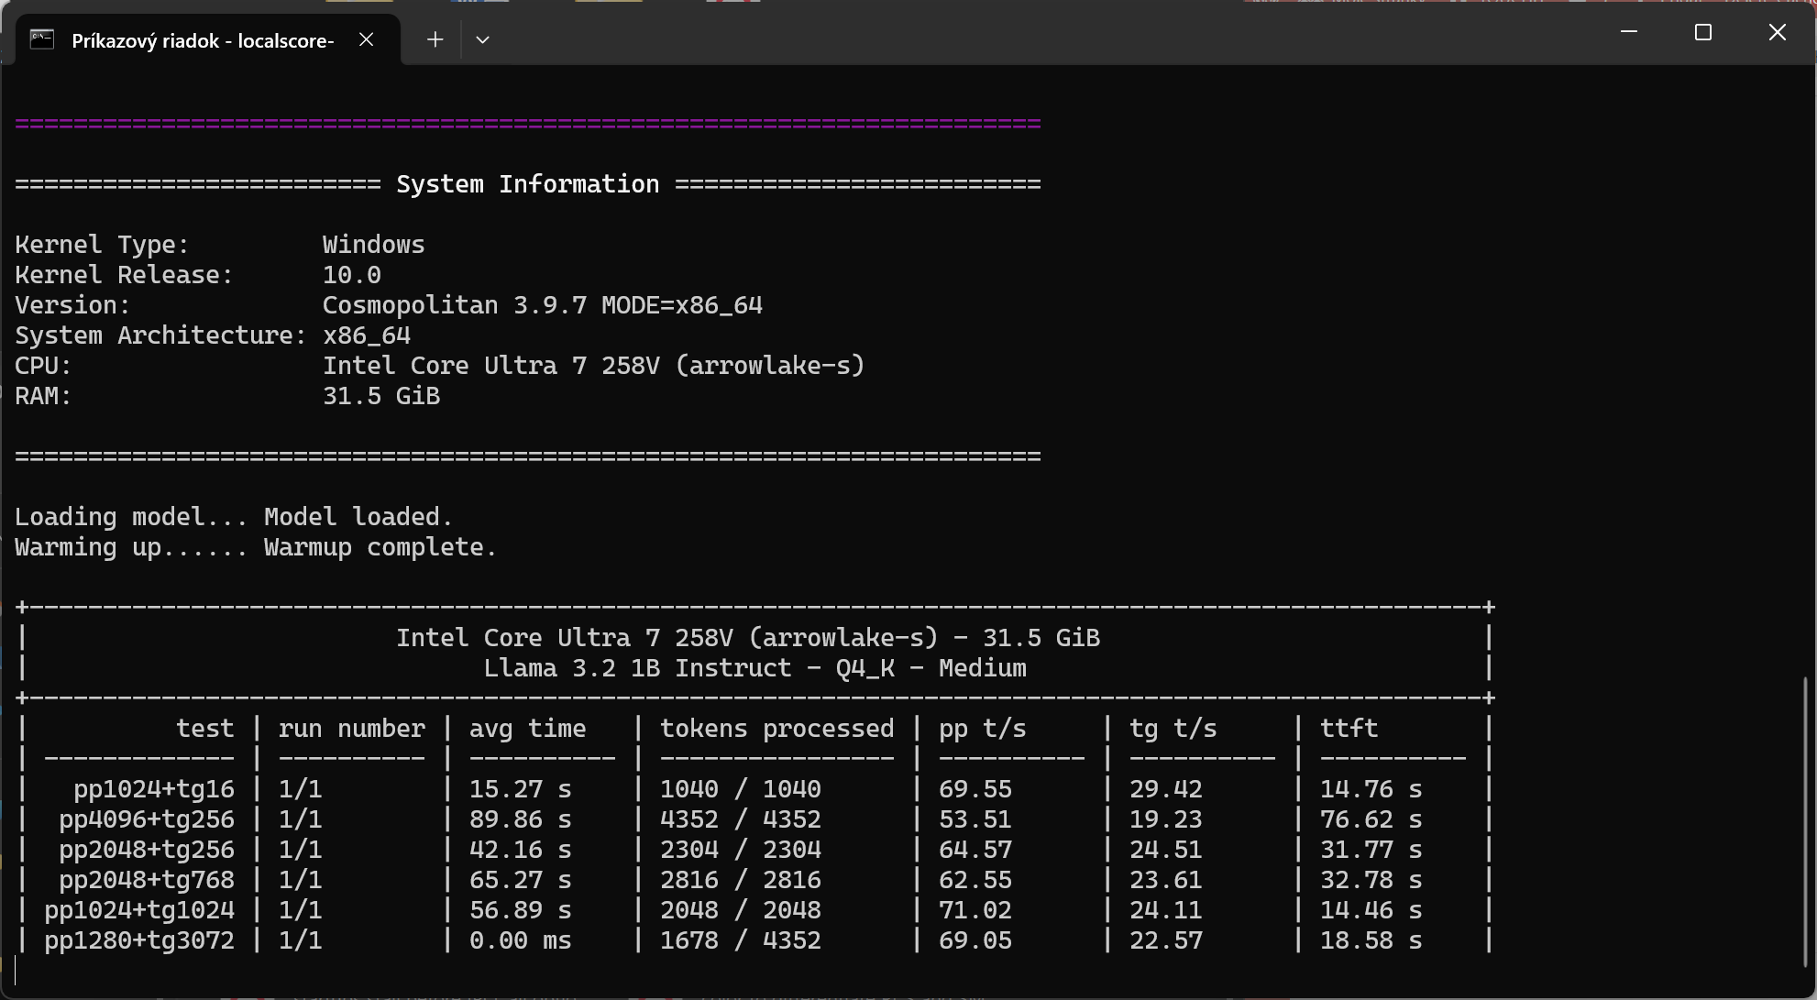Click the Llama 3.2 1B Instruct title line
1817x1000 pixels.
click(x=754, y=668)
